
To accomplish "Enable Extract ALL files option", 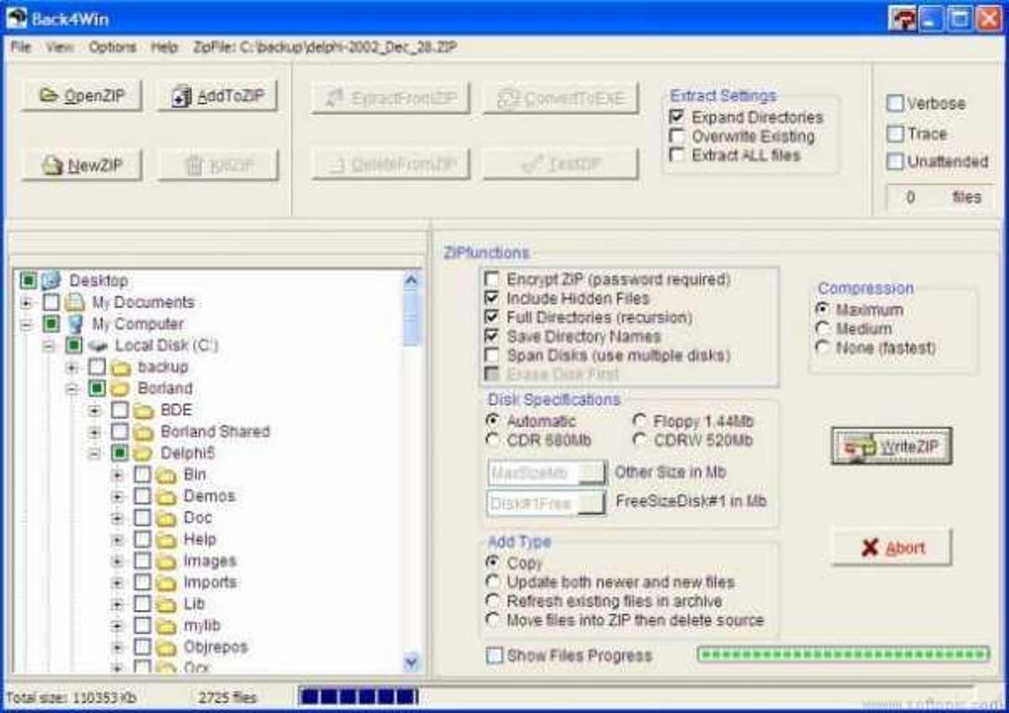I will click(x=677, y=155).
